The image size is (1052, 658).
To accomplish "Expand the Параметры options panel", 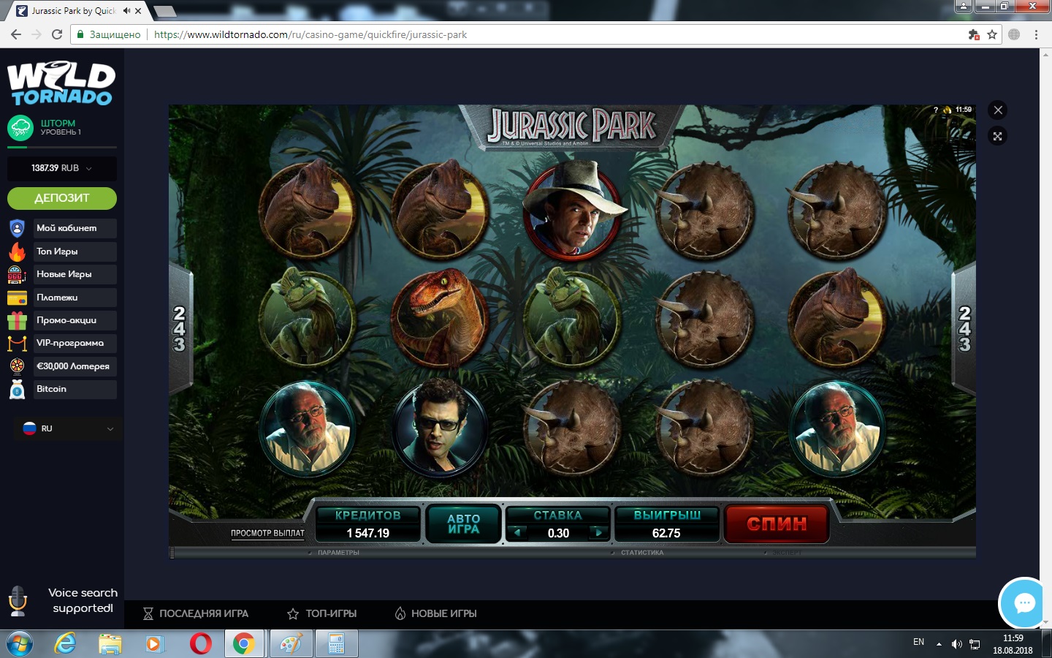I will tap(338, 553).
